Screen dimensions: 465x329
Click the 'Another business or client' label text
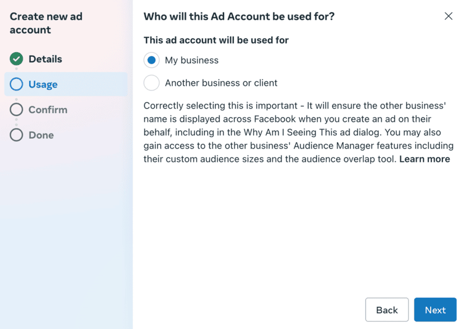click(x=221, y=83)
